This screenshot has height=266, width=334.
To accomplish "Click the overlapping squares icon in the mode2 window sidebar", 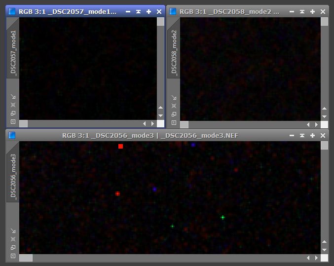I will coord(174,114).
